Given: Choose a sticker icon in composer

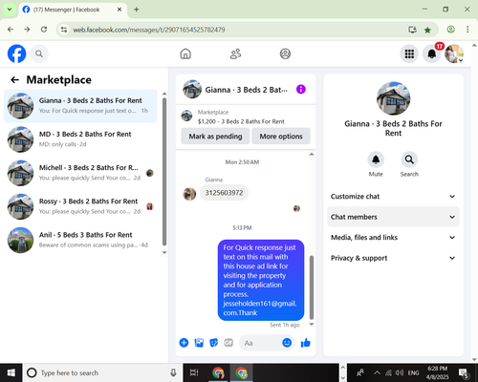Looking at the screenshot, I should click(213, 343).
